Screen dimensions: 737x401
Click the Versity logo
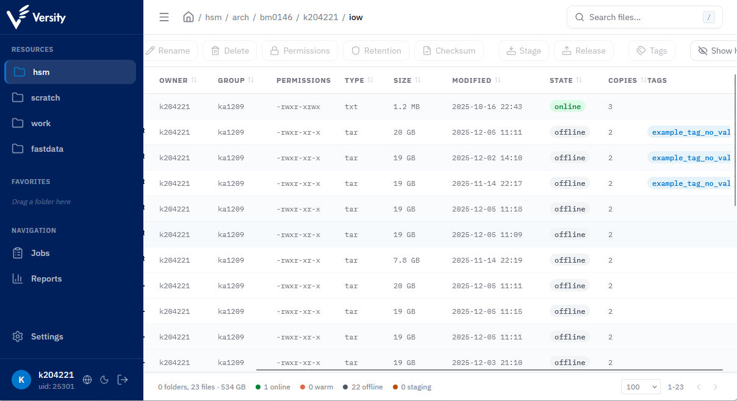tap(36, 17)
